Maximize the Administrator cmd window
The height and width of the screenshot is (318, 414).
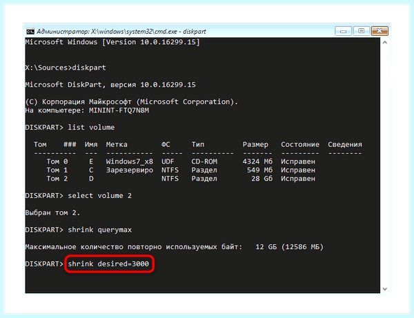point(361,31)
